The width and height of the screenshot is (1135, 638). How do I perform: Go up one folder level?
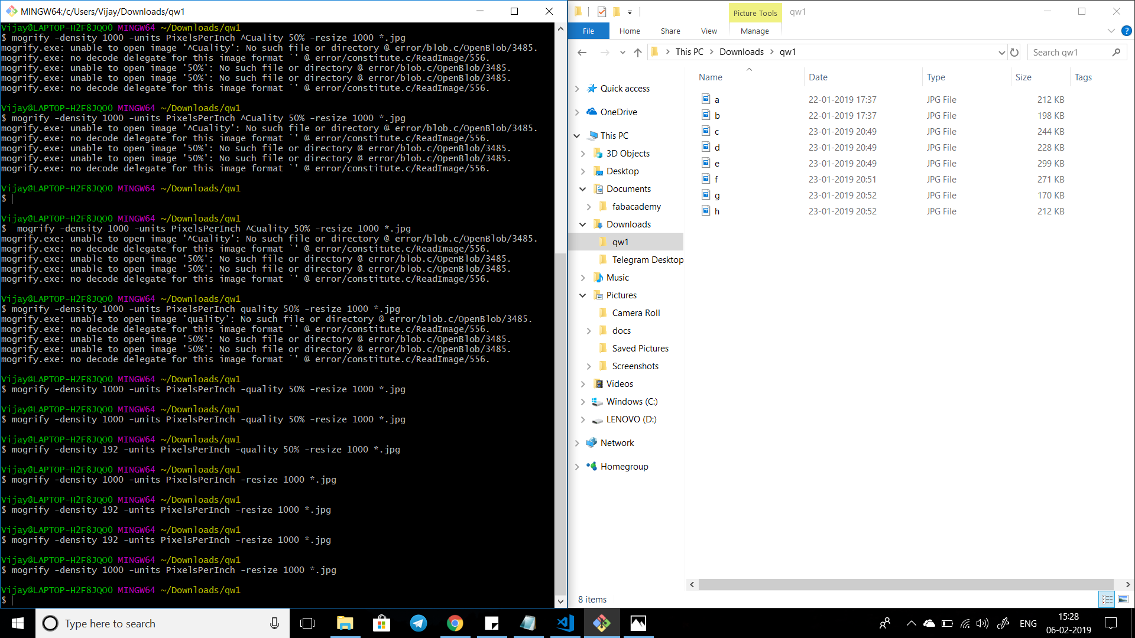coord(637,52)
